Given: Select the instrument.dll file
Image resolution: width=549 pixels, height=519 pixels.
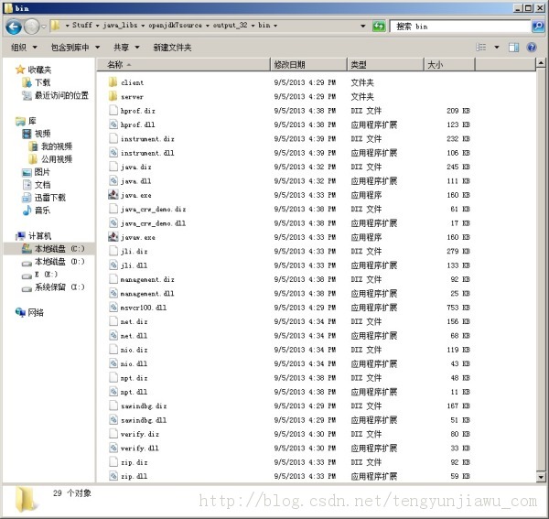Looking at the screenshot, I should coord(147,153).
